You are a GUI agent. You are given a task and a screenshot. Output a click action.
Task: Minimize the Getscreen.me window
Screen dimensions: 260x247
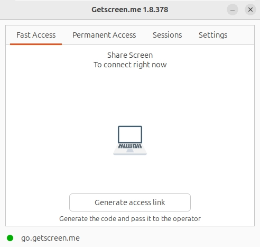pos(233,10)
